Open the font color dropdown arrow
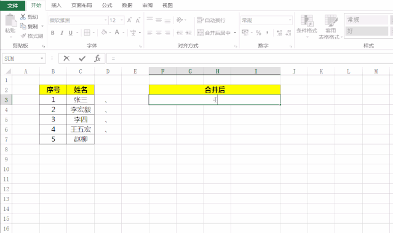Viewport: 393px width, 233px height. (x=124, y=32)
